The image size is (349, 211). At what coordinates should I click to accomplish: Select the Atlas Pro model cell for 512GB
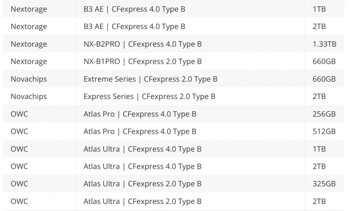pyautogui.click(x=140, y=131)
